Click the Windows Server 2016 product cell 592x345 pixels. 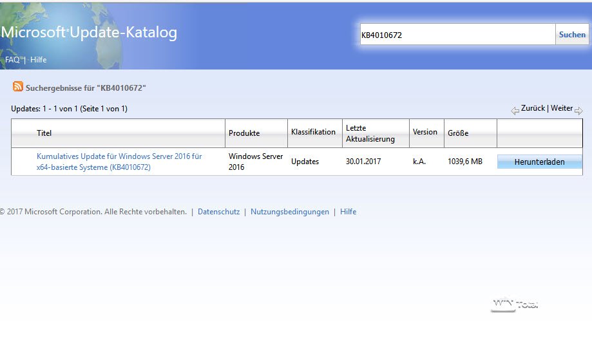pyautogui.click(x=256, y=162)
